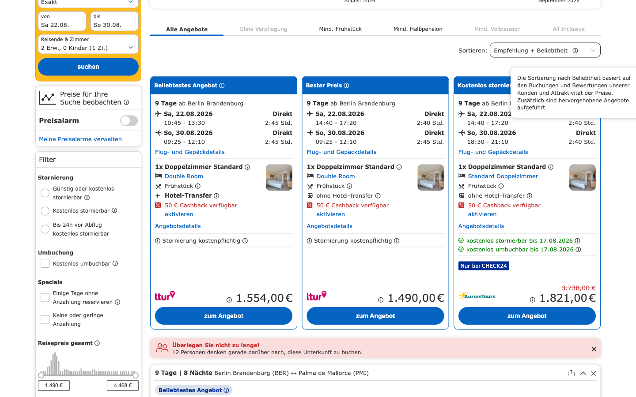Check Kostenlos umbuchbar checkbox

(45, 263)
